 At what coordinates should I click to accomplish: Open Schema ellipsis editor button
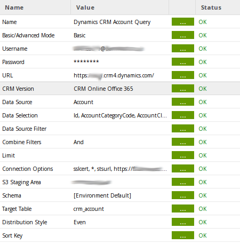pyautogui.click(x=183, y=195)
